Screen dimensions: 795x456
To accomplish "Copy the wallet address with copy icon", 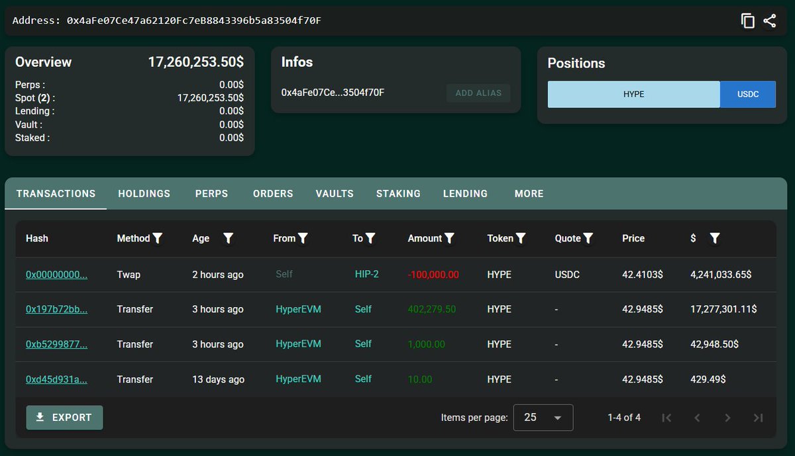I will (748, 21).
